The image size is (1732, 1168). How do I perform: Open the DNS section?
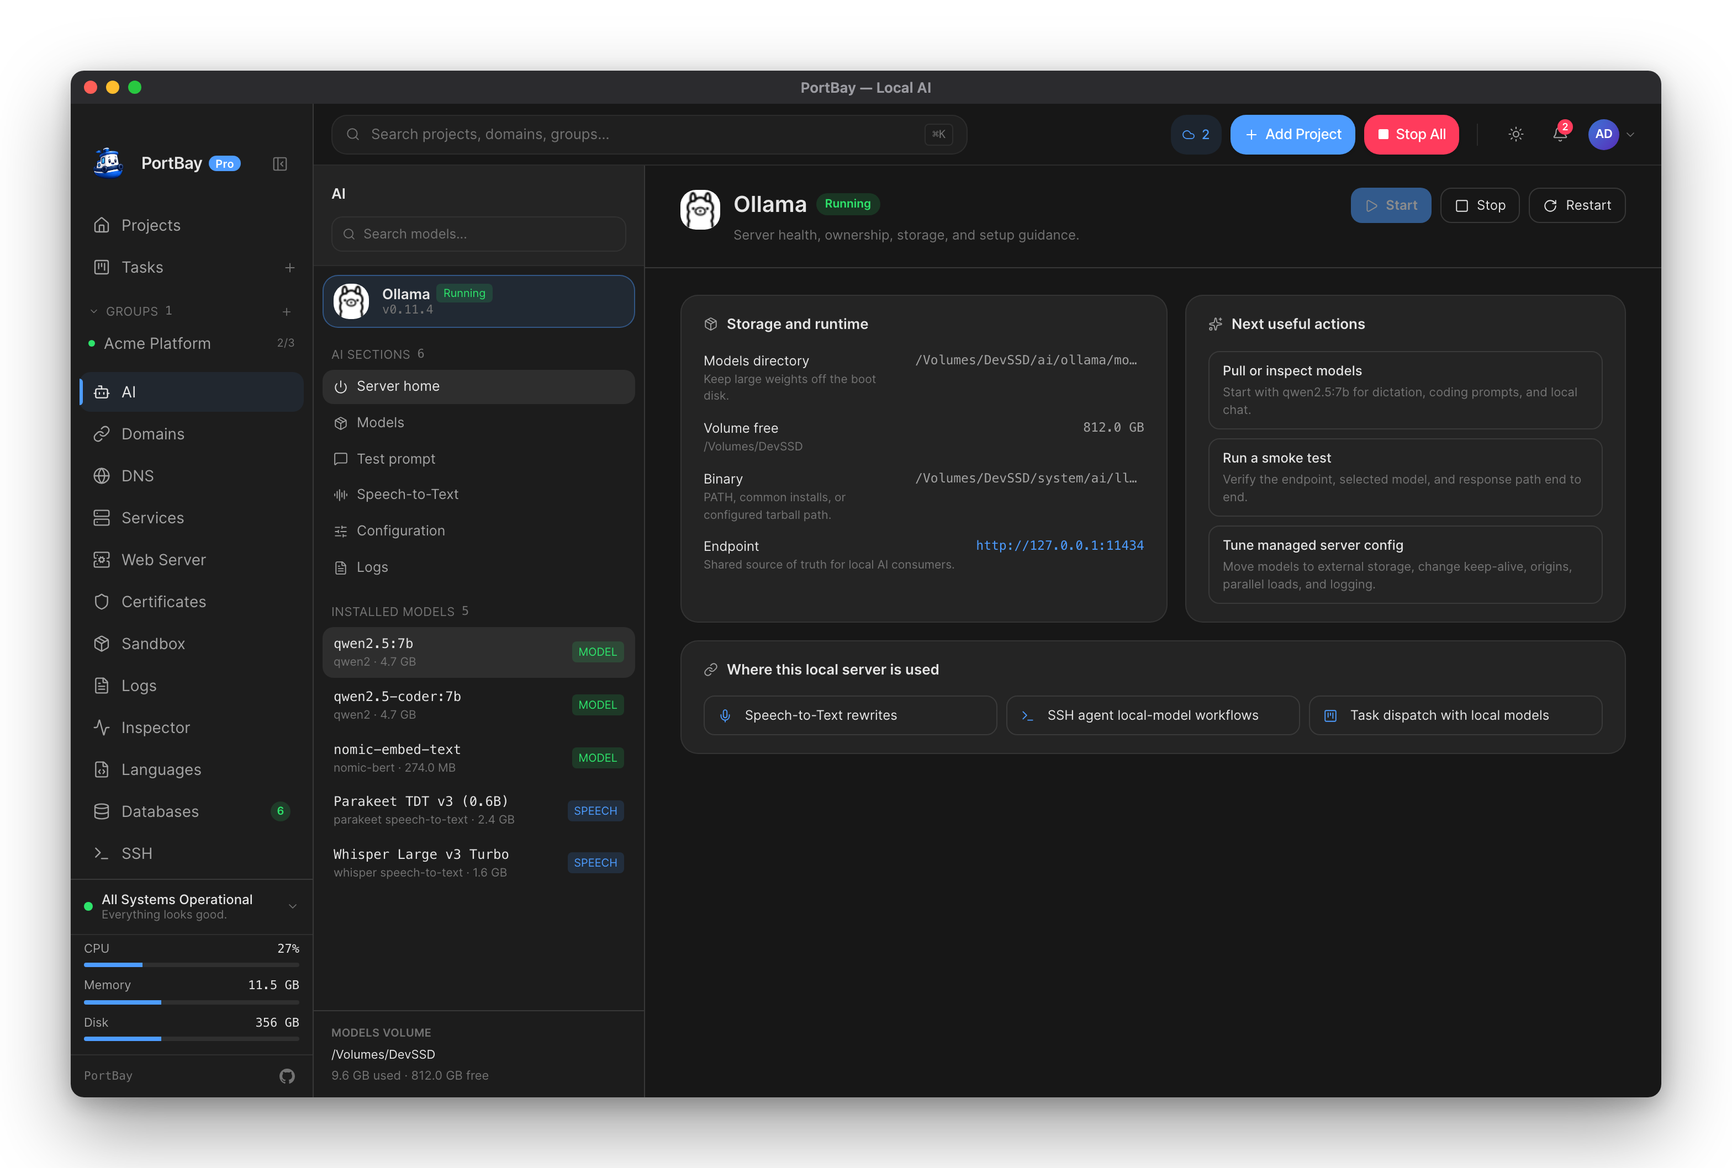192,476
